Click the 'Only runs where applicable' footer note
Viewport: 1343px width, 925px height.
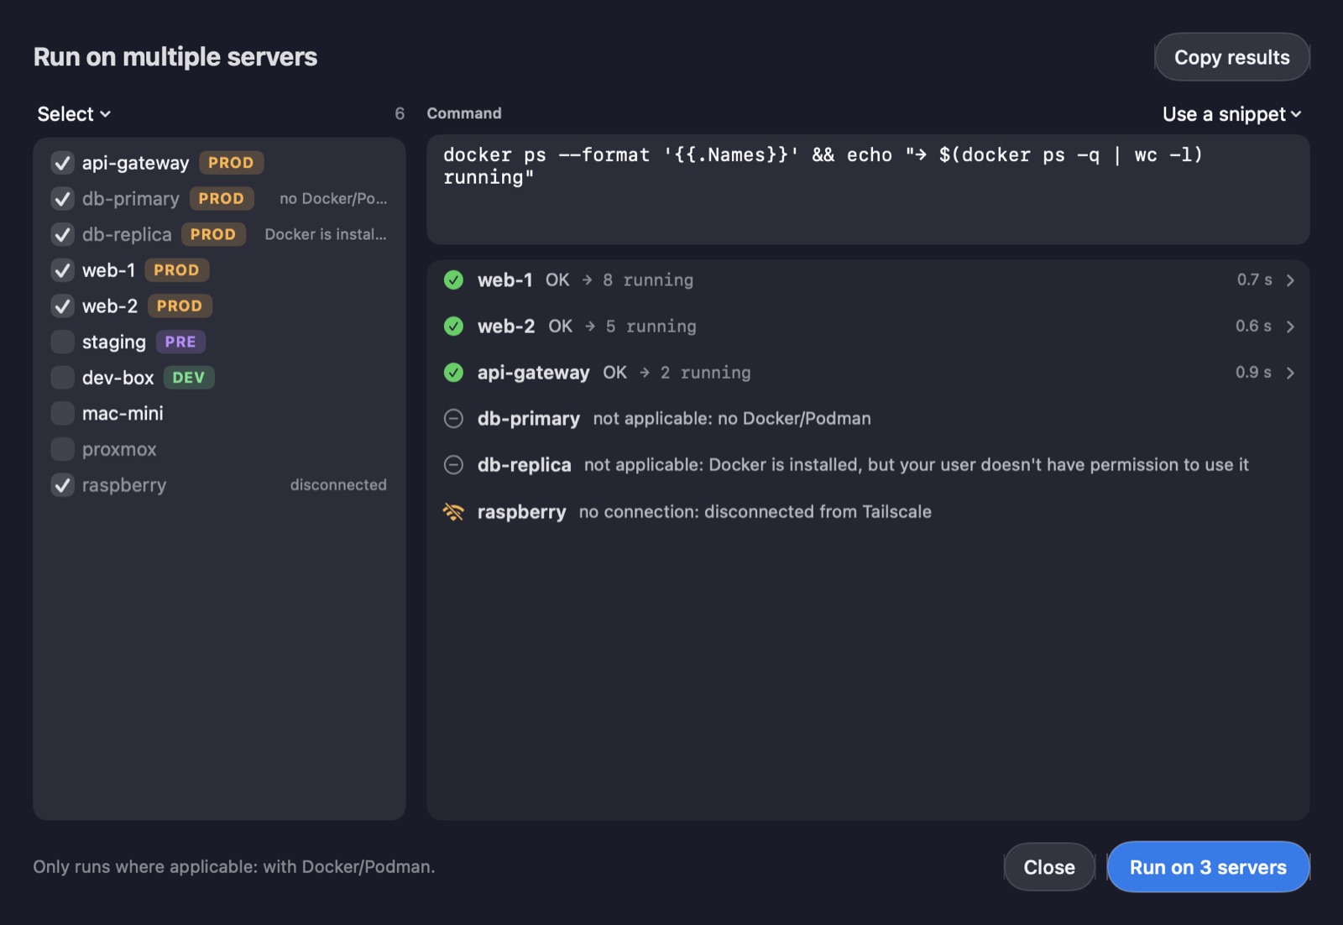[233, 867]
